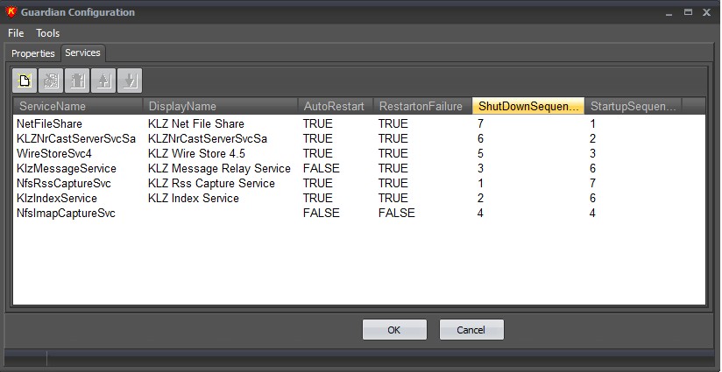Click display name KLZ Index Service
This screenshot has height=372, width=722.
pos(194,198)
